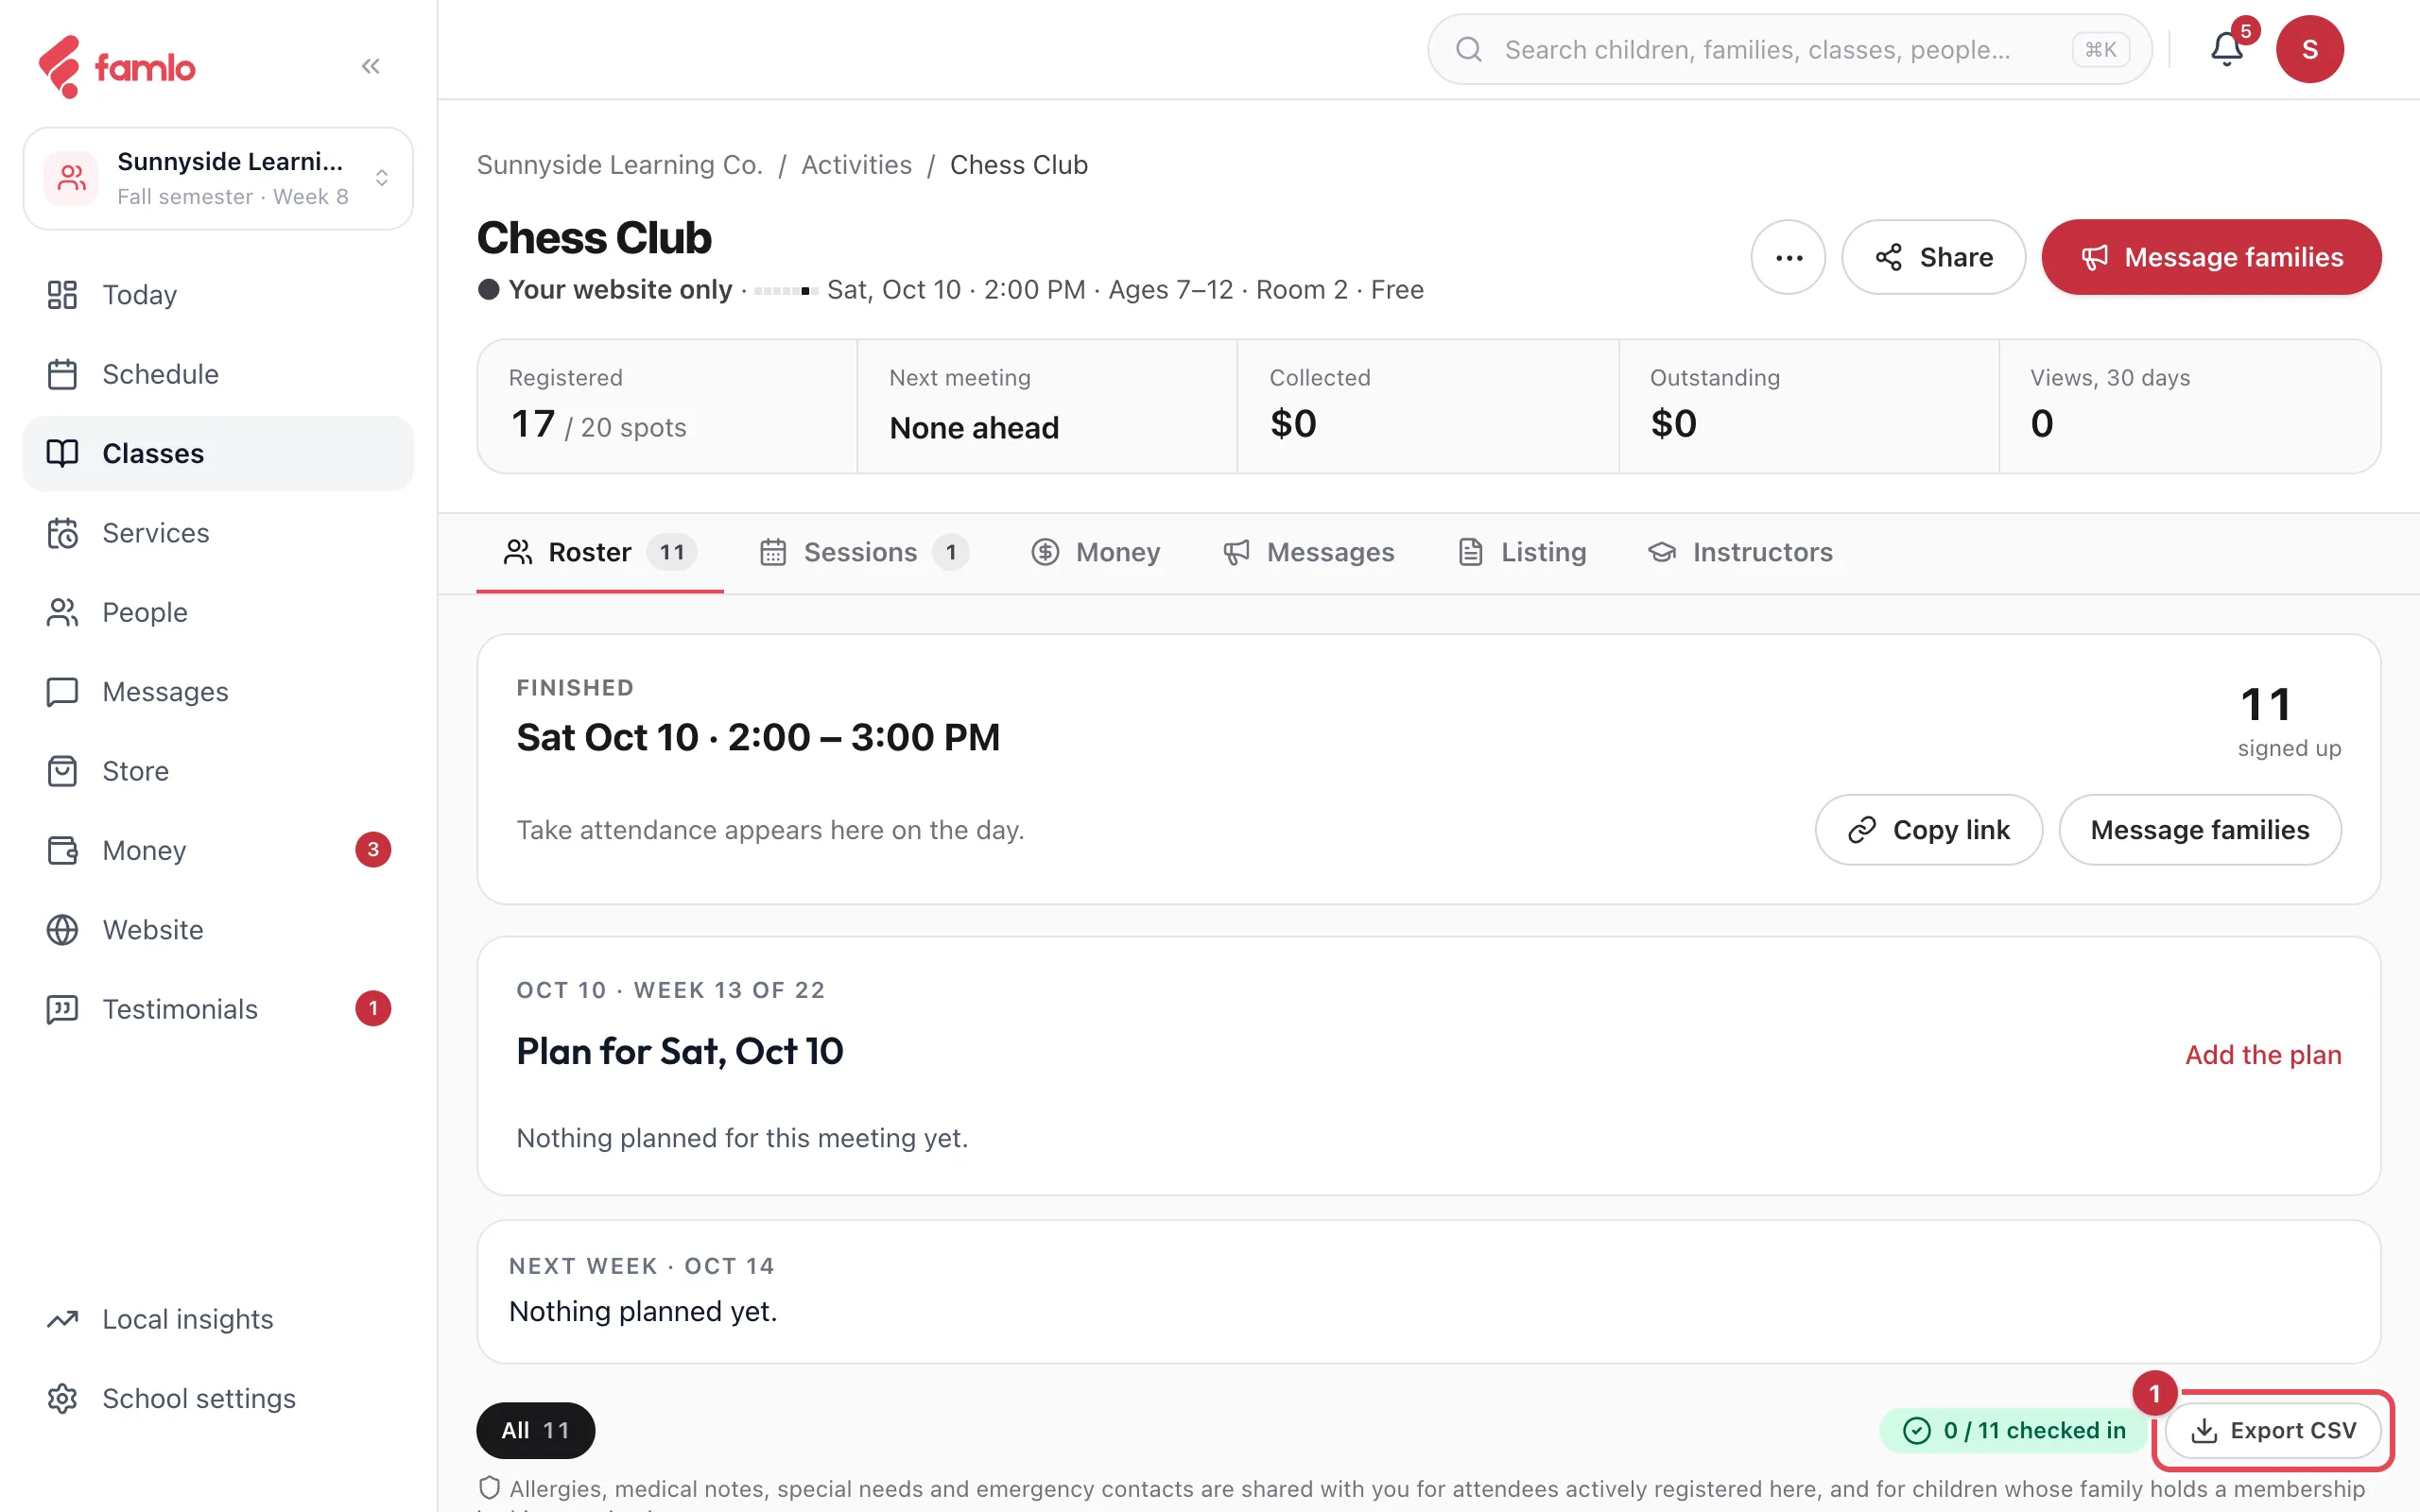2420x1512 pixels.
Task: Click the Views, 30 days stat
Action: coord(2189,406)
